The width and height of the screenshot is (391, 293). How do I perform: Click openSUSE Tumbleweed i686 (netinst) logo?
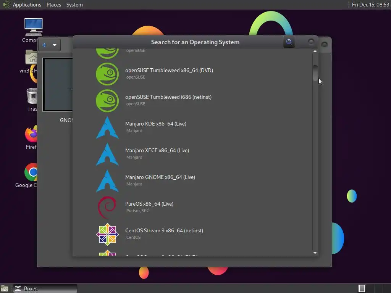tap(107, 101)
